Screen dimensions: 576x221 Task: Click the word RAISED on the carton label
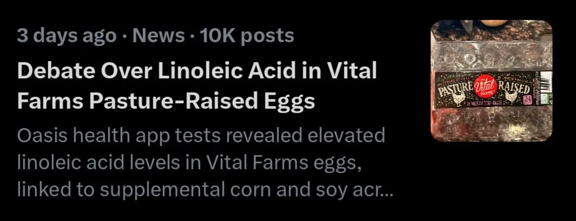pyautogui.click(x=514, y=86)
